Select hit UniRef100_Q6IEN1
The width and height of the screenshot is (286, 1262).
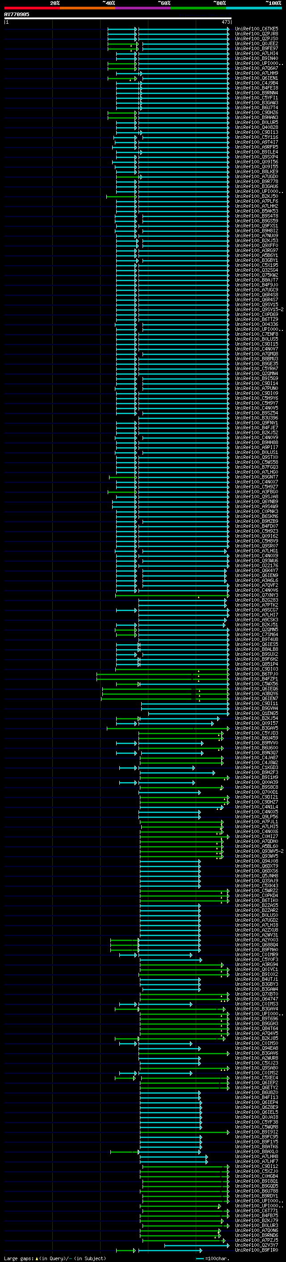tap(257, 78)
